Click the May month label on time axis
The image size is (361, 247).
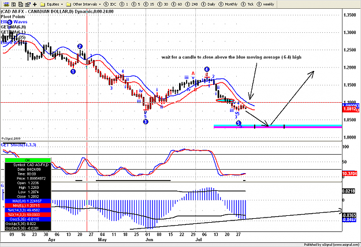(102, 239)
